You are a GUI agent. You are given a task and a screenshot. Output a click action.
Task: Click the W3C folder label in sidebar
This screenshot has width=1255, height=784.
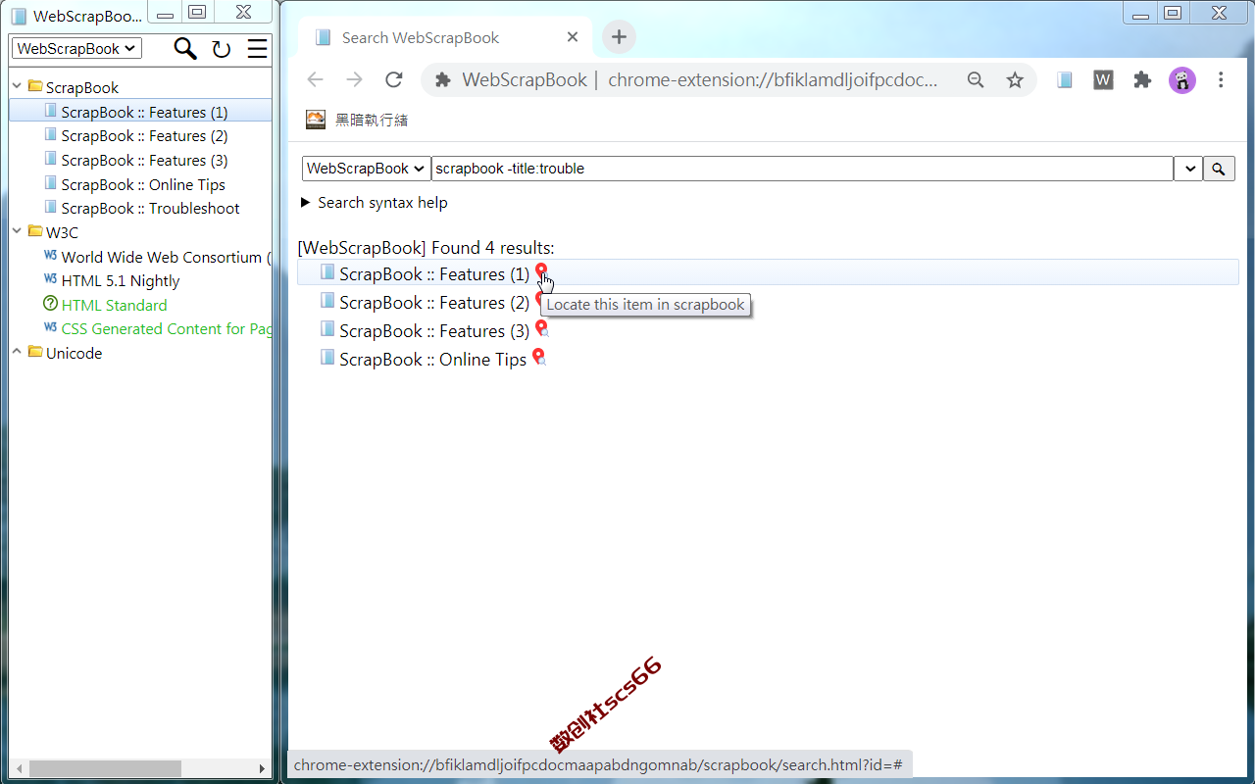coord(62,232)
